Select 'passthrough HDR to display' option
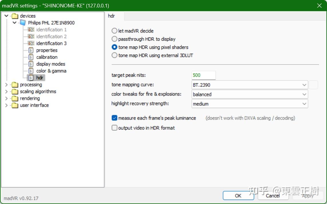The width and height of the screenshot is (327, 204). 114,39
